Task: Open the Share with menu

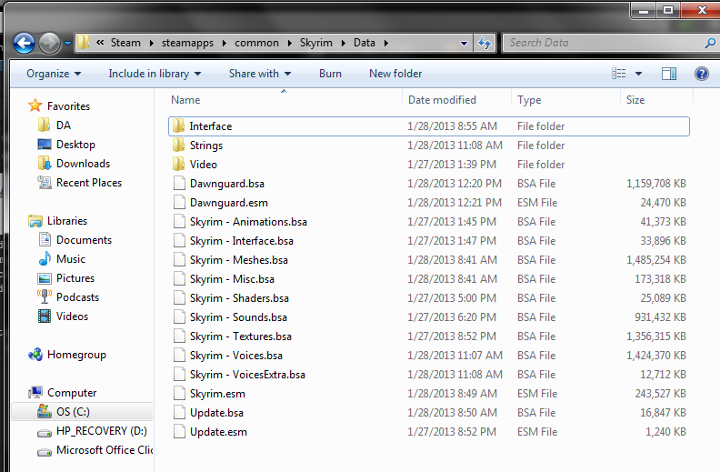Action: coord(260,74)
